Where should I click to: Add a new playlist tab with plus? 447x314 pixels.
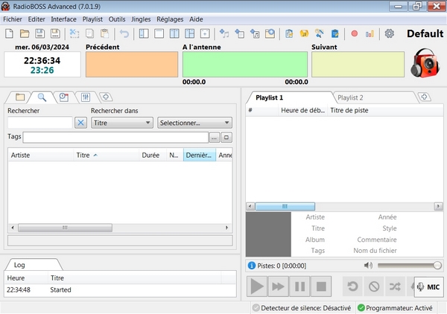pyautogui.click(x=424, y=97)
